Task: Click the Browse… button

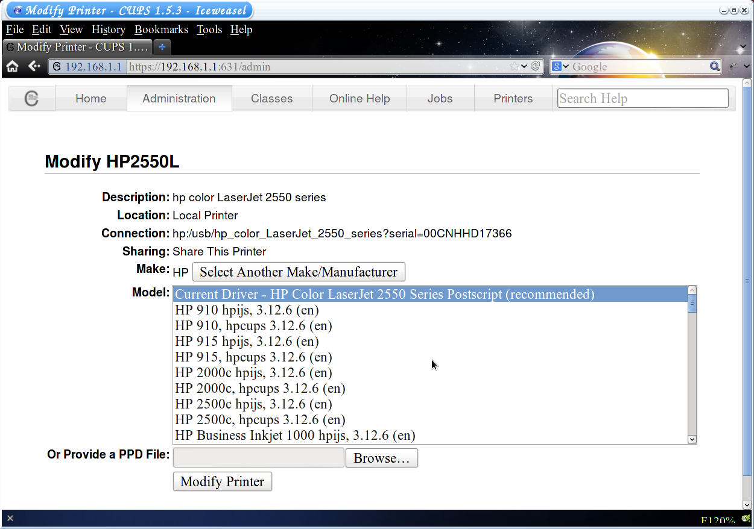Action: coord(382,458)
